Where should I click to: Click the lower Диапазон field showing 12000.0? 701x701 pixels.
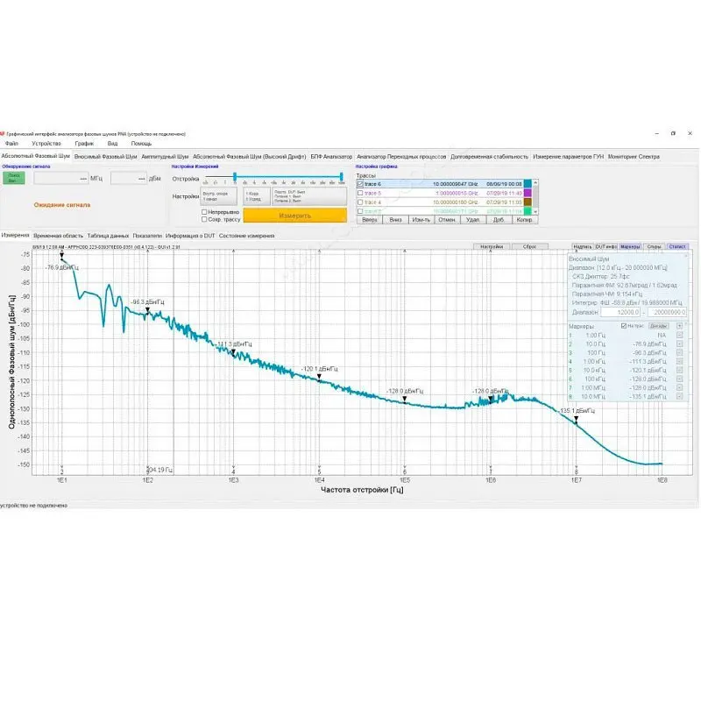620,312
